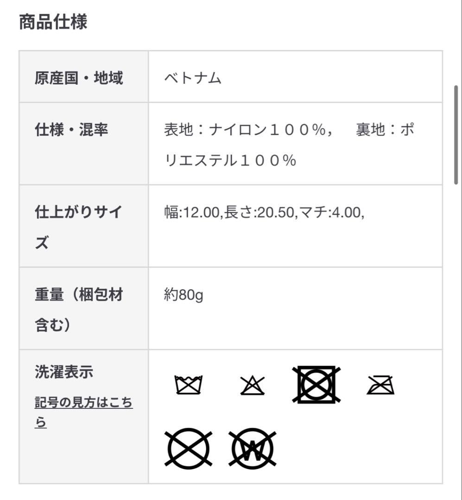Click the リエステル１００％ lining text

pos(230,160)
